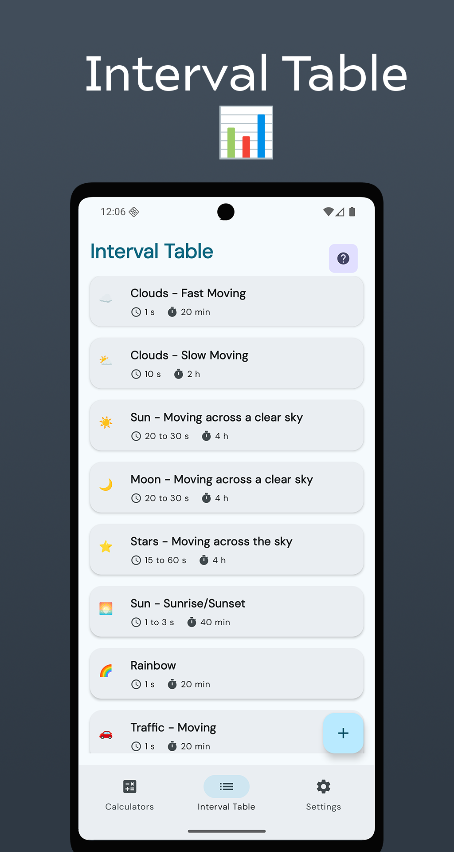The image size is (454, 852).
Task: Click the sunrise emoji for Sunrise/Sunset
Action: coord(106,609)
